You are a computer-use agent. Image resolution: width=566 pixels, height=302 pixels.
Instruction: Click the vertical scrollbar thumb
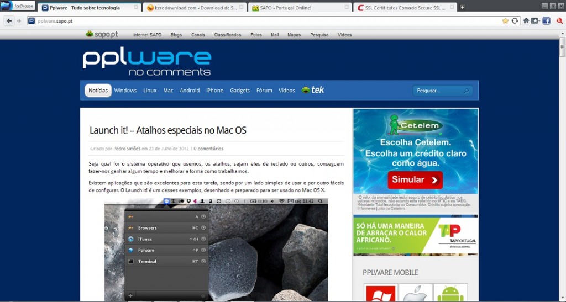click(x=562, y=47)
